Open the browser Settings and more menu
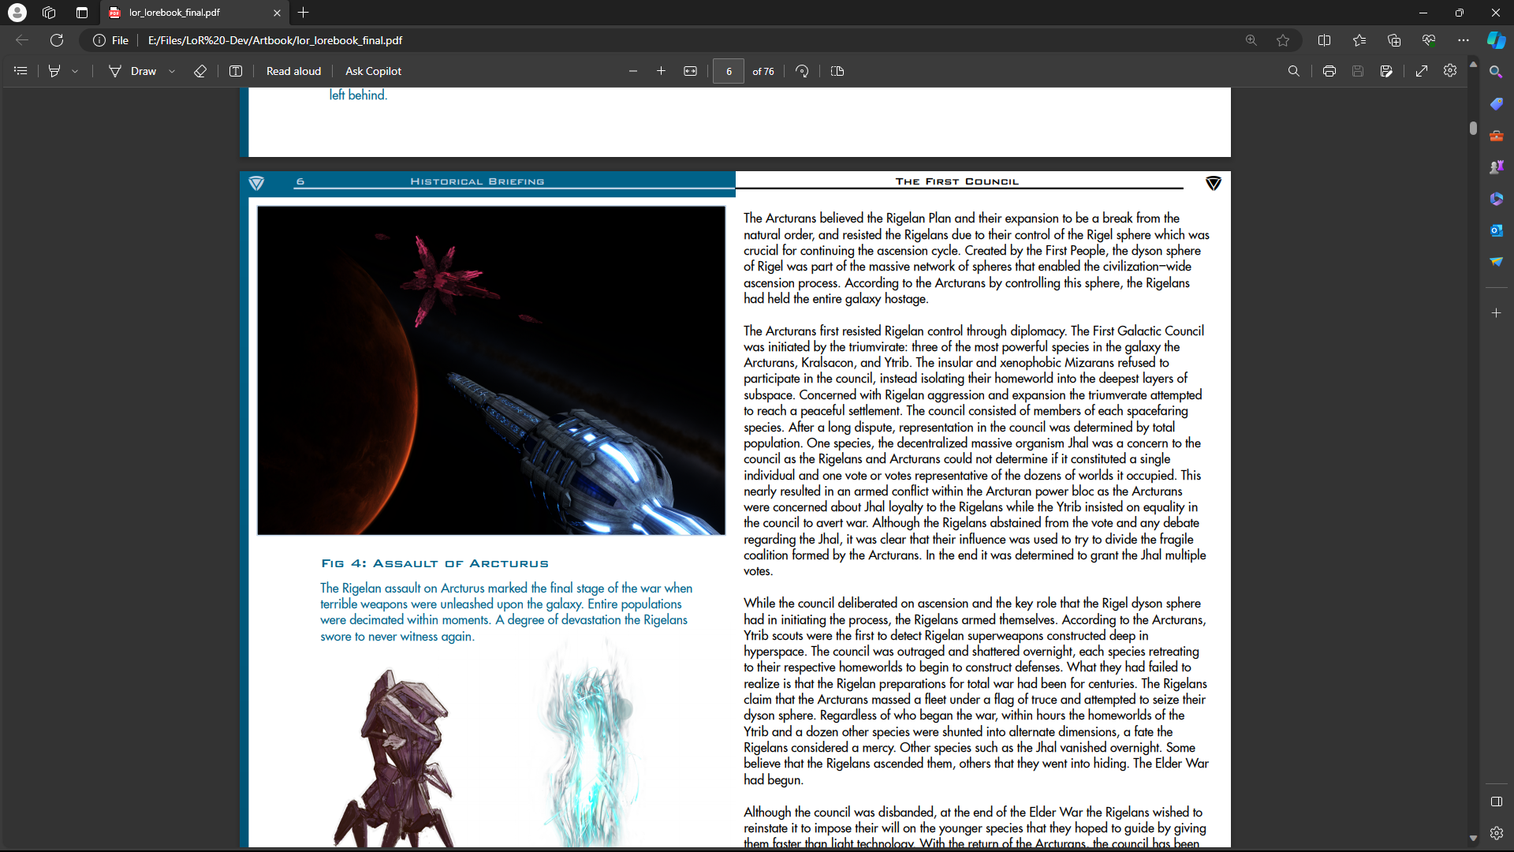Viewport: 1514px width, 852px height. tap(1463, 40)
